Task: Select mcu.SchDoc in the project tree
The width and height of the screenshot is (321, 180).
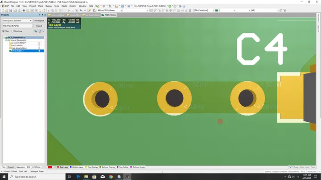Action: (17, 45)
